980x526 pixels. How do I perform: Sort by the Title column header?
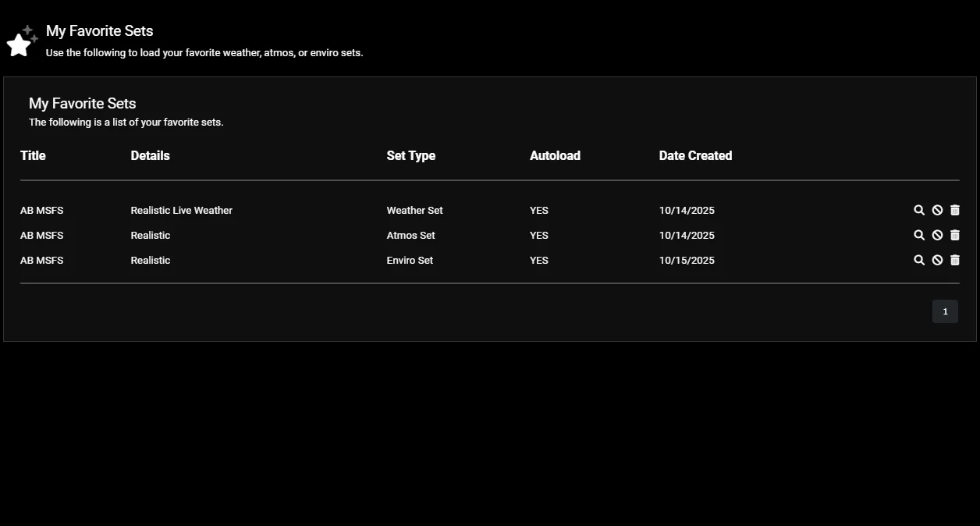click(33, 155)
